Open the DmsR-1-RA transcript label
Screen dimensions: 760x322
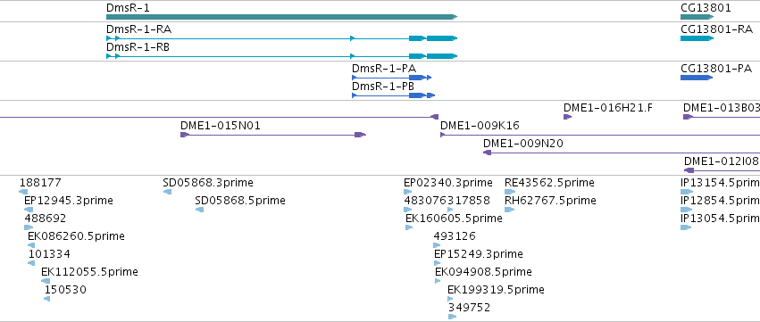point(138,29)
